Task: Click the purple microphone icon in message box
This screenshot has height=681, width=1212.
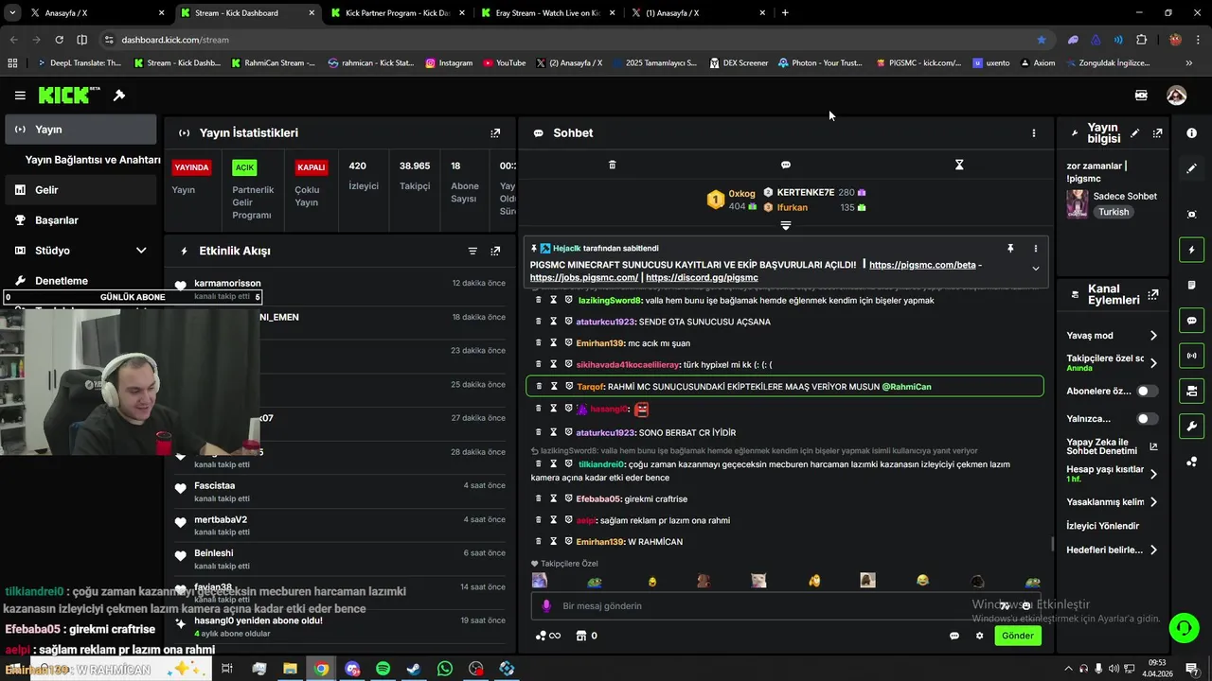Action: pos(546,606)
